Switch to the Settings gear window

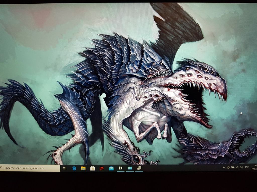click(120, 168)
